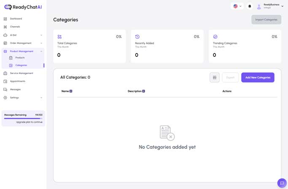Viewport: 288px width, 189px height.
Task: Click the 94/100 messages count
Action: 39,115
